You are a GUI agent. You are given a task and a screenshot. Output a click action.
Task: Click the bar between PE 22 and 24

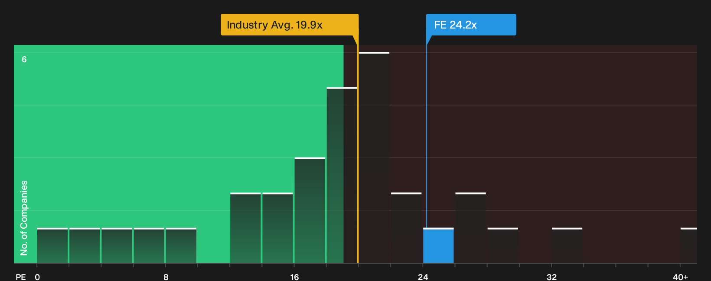click(406, 228)
